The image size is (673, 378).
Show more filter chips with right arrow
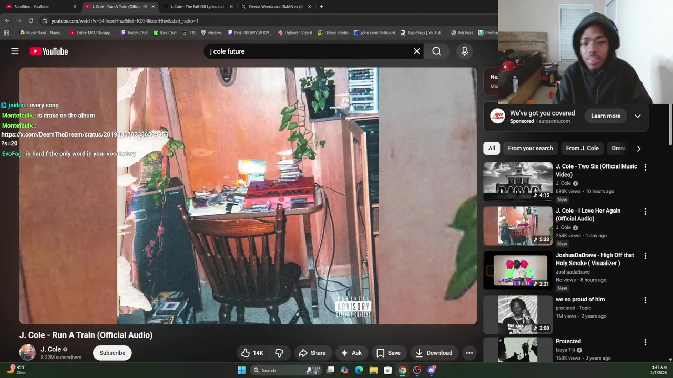click(x=639, y=149)
